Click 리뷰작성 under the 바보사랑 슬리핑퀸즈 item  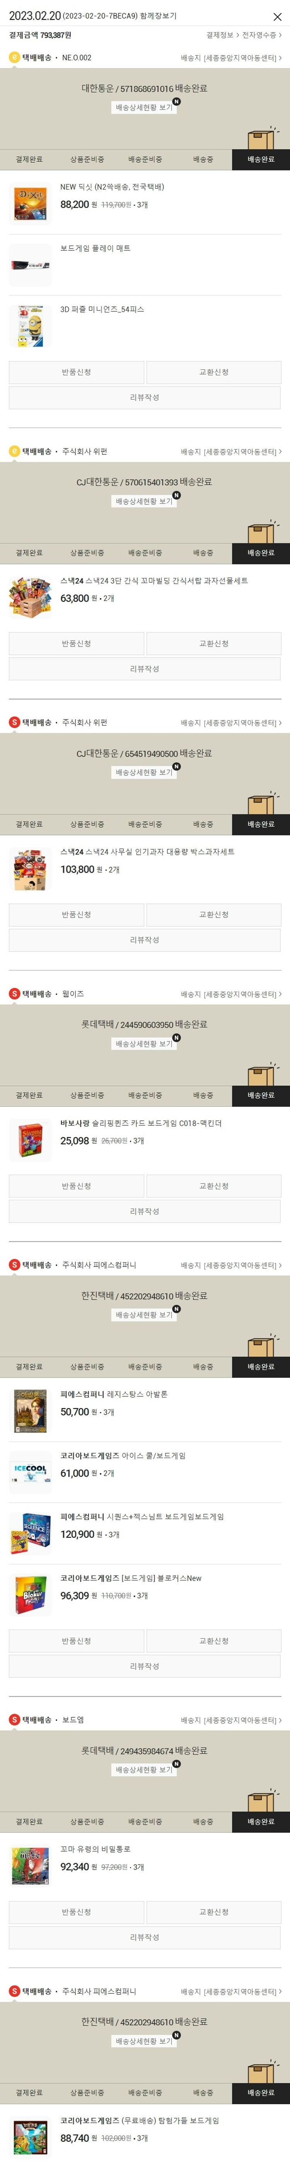[145, 1211]
